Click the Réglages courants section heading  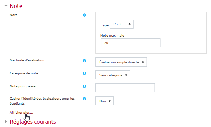click(x=33, y=122)
